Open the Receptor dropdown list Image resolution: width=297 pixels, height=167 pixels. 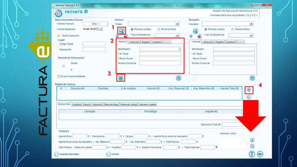[x=251, y=24]
